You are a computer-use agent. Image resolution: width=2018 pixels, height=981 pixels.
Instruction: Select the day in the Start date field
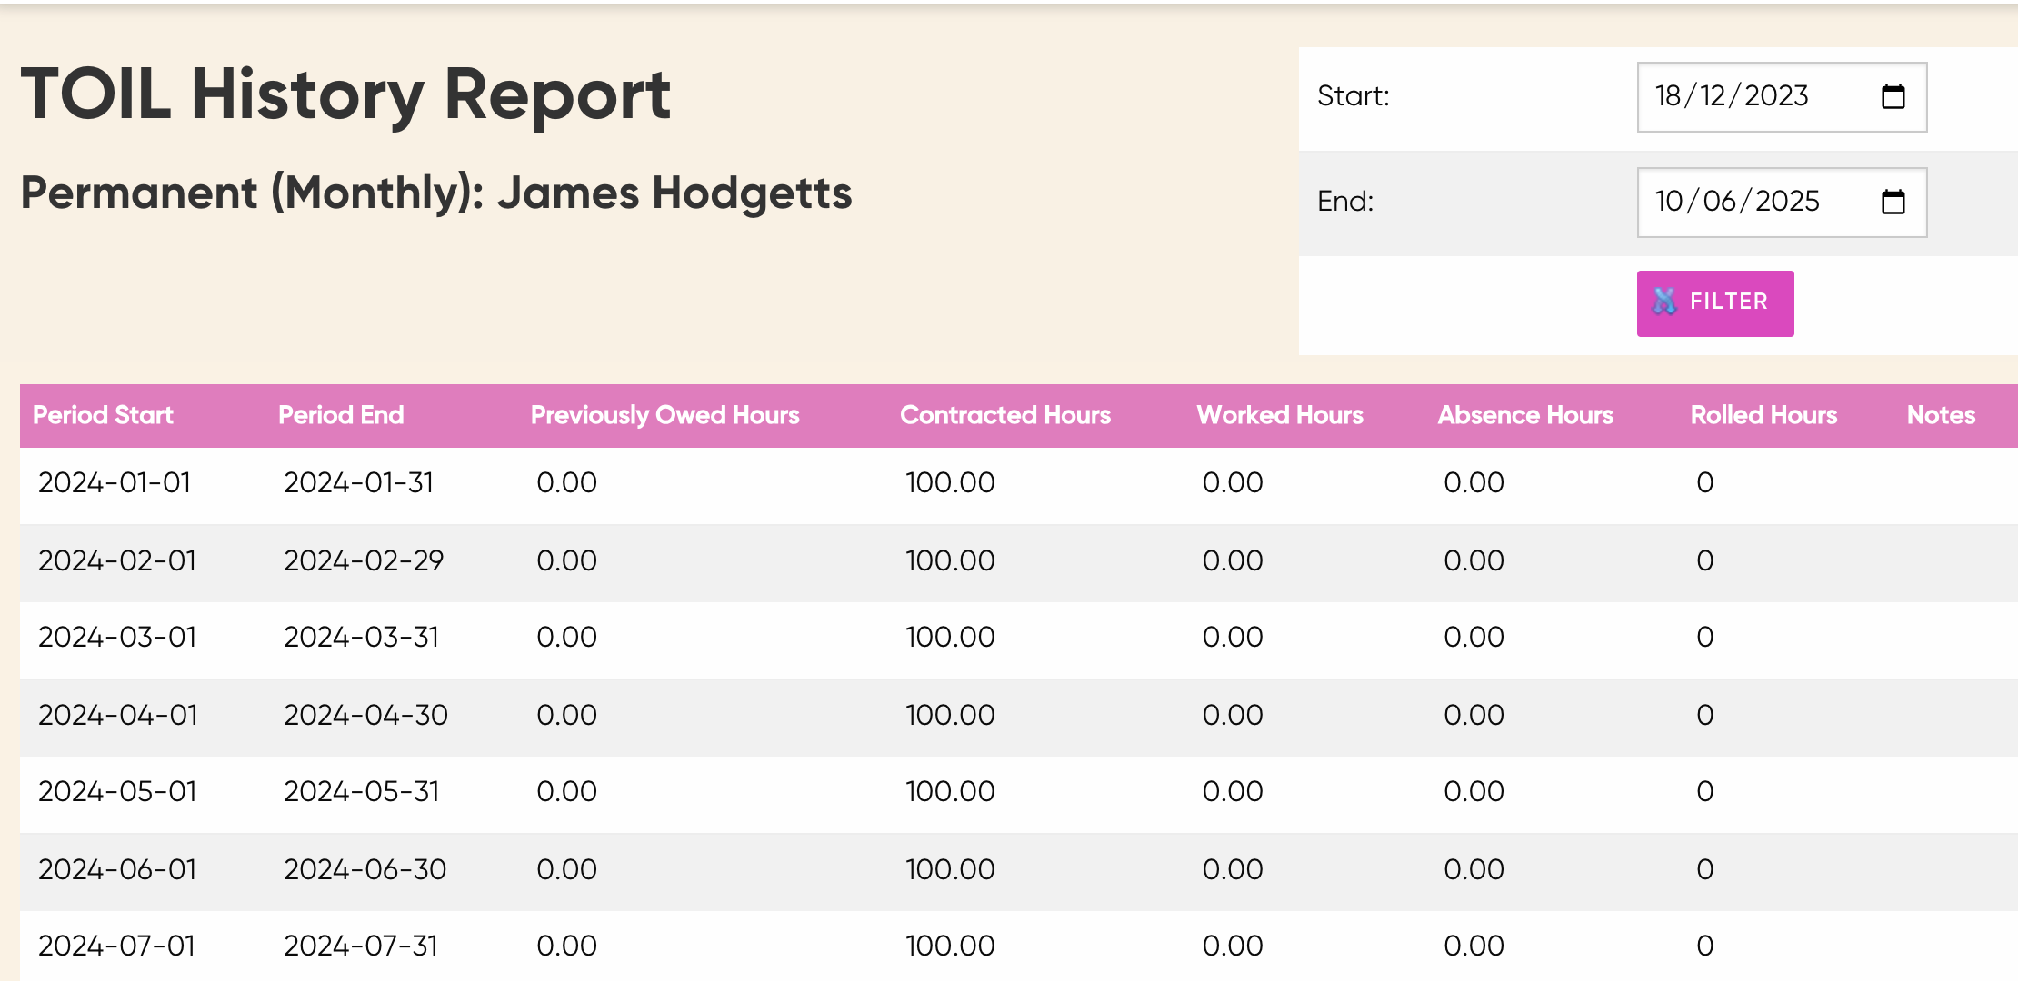1668,96
